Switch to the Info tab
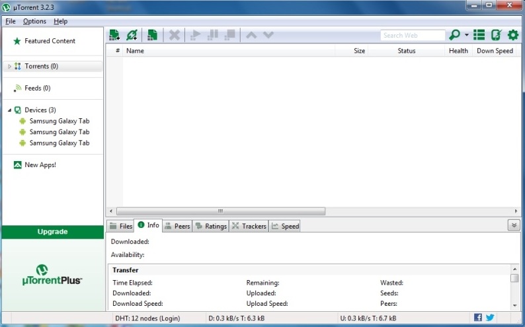The height and width of the screenshot is (327, 525). point(148,225)
